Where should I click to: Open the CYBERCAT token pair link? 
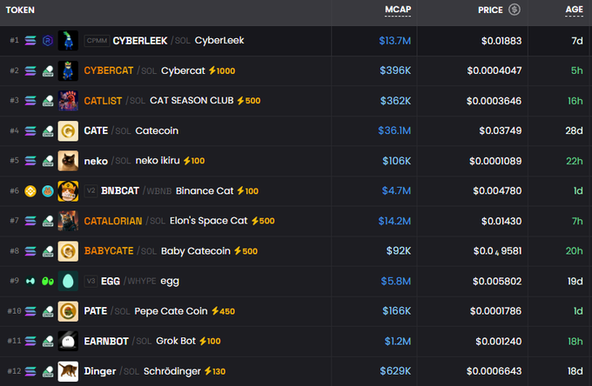point(109,71)
